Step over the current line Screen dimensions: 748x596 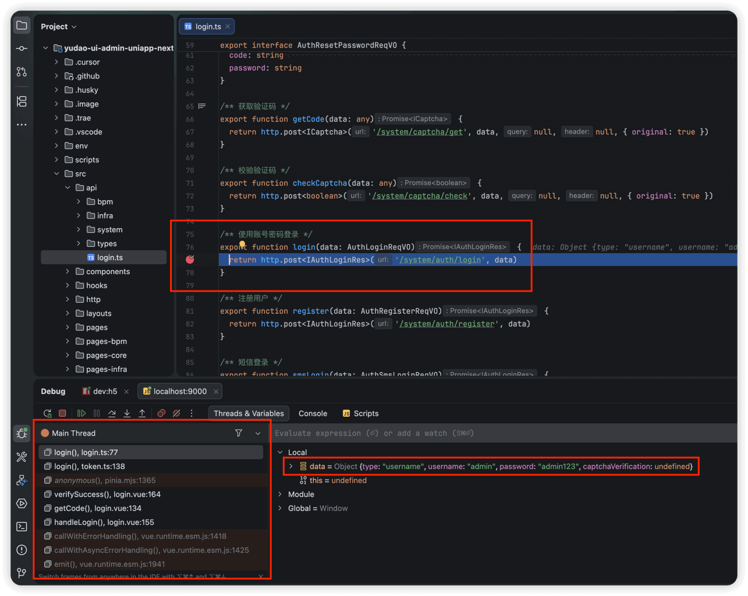(112, 413)
